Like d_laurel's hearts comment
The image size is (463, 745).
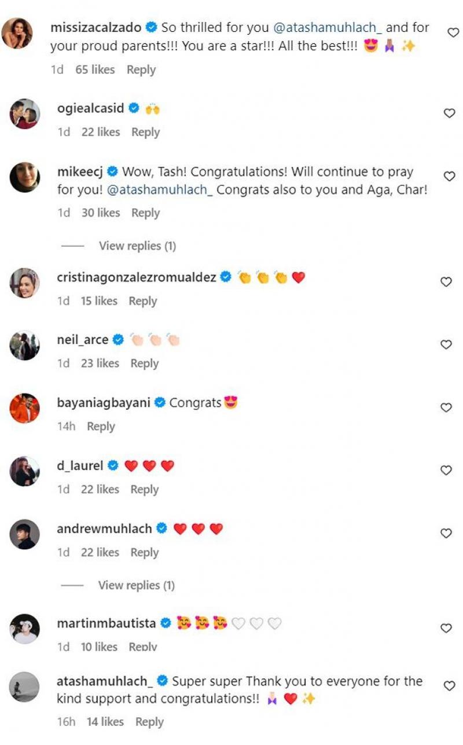tap(446, 471)
